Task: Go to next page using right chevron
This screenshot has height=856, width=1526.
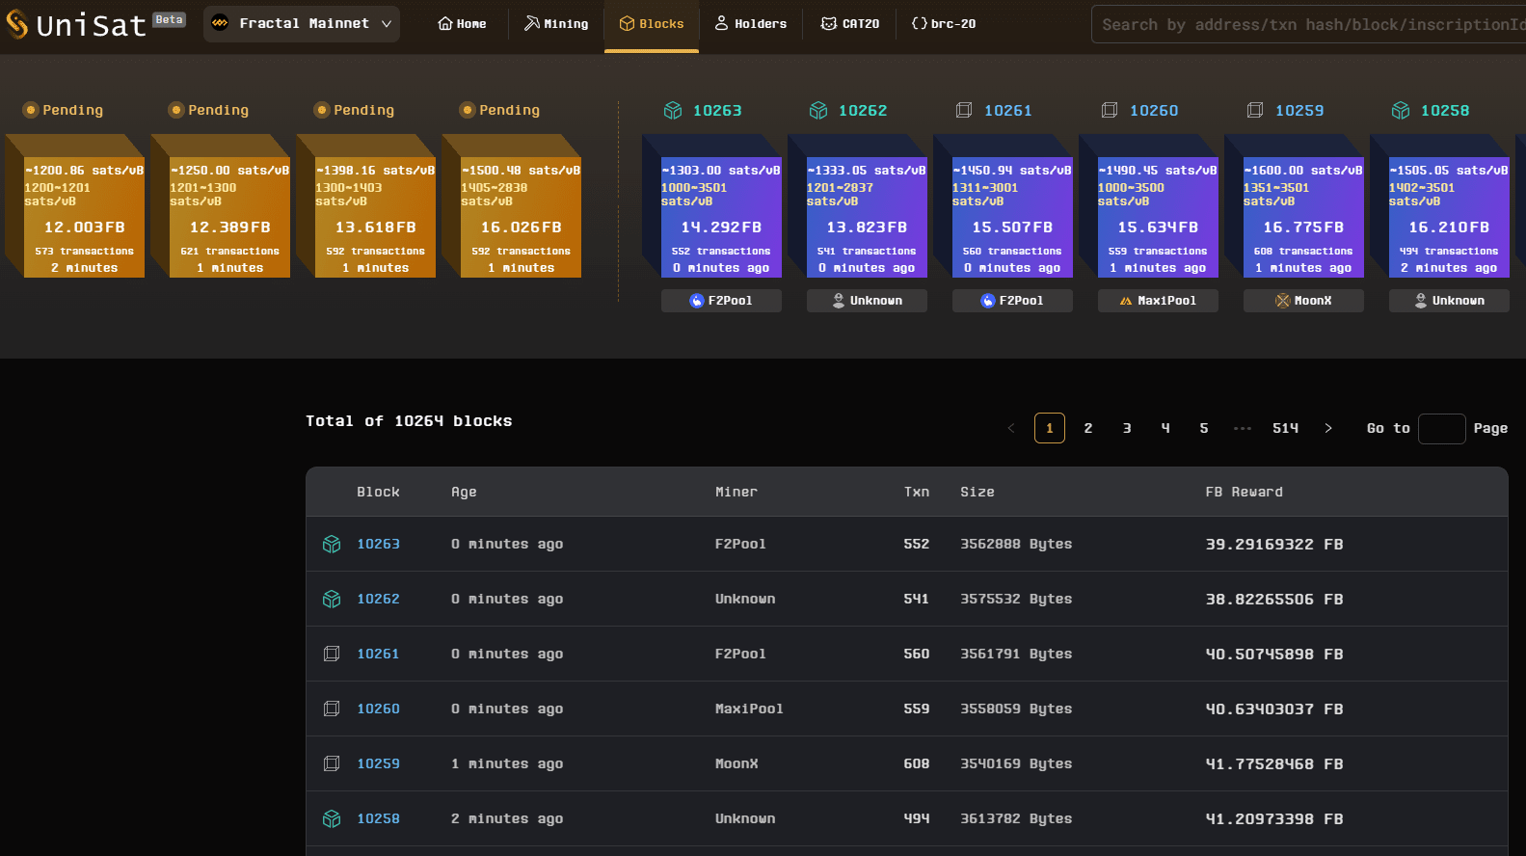Action: (x=1328, y=428)
